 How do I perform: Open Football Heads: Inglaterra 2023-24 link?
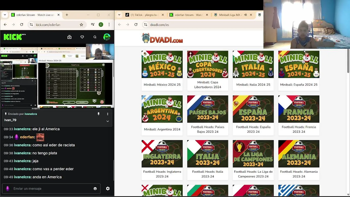(162, 174)
